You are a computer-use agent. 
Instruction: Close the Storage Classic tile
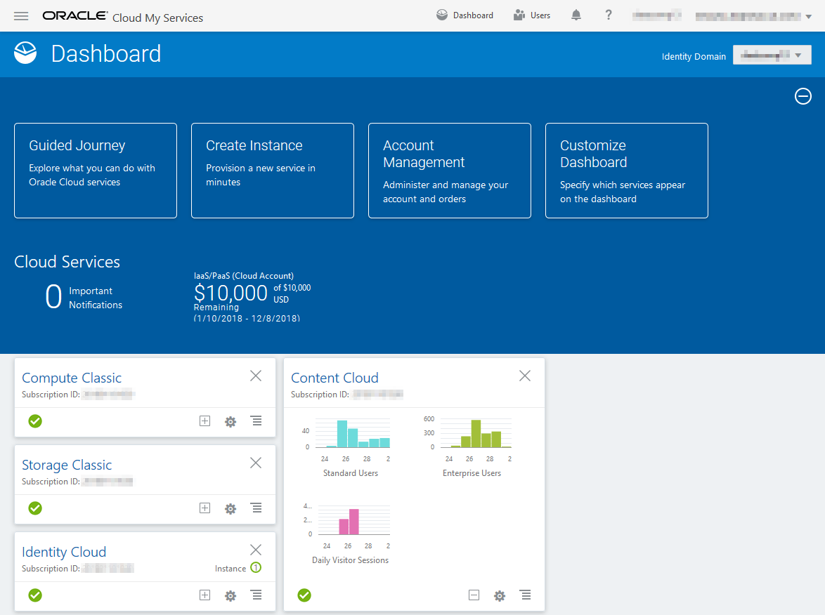(256, 463)
